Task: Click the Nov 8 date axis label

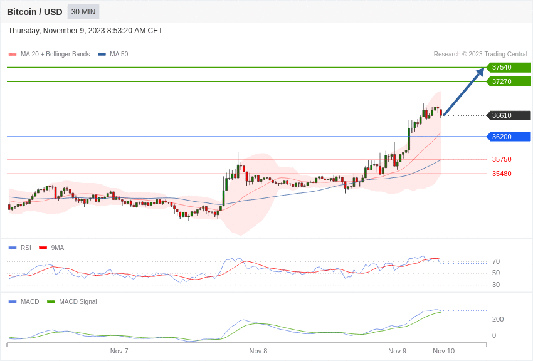Action: [x=258, y=351]
